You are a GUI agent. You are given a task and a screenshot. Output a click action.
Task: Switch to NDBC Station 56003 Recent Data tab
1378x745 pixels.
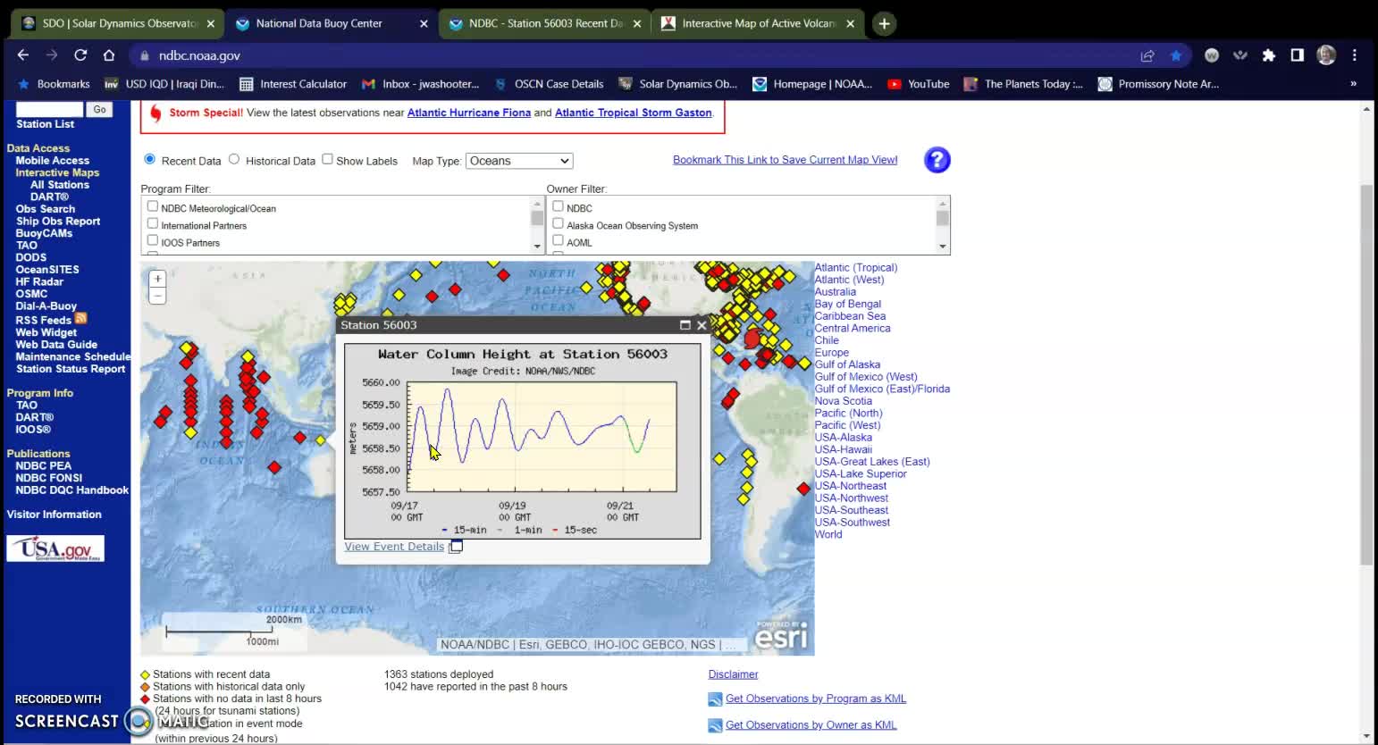pos(543,24)
